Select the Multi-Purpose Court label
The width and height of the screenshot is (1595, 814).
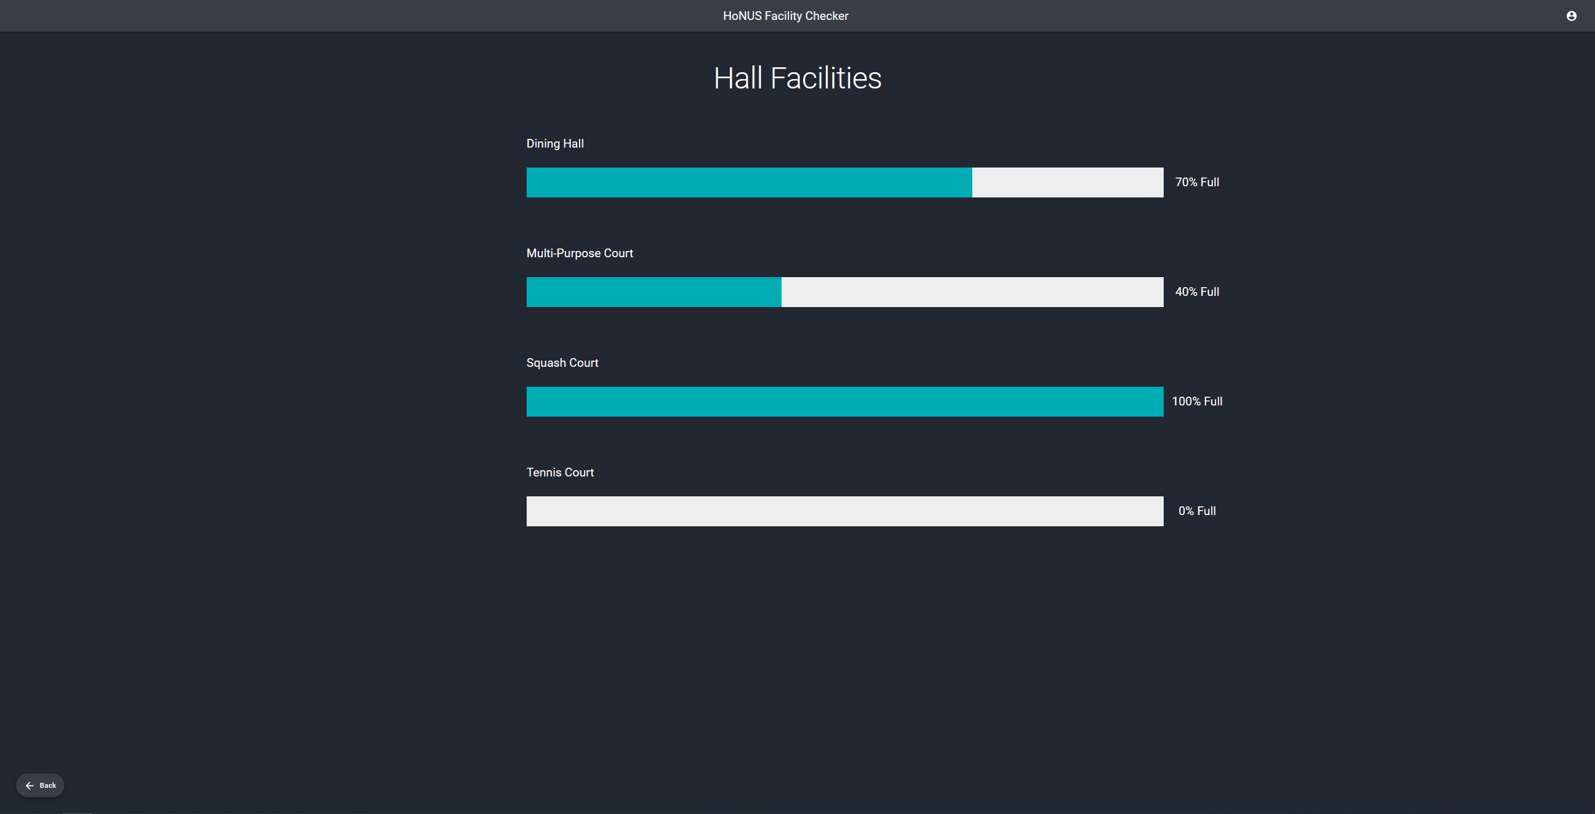[x=579, y=253]
